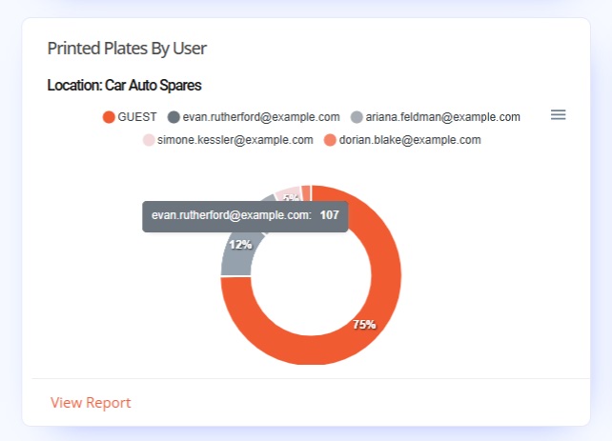Open the chart hamburger menu
The height and width of the screenshot is (441, 612).
(558, 115)
